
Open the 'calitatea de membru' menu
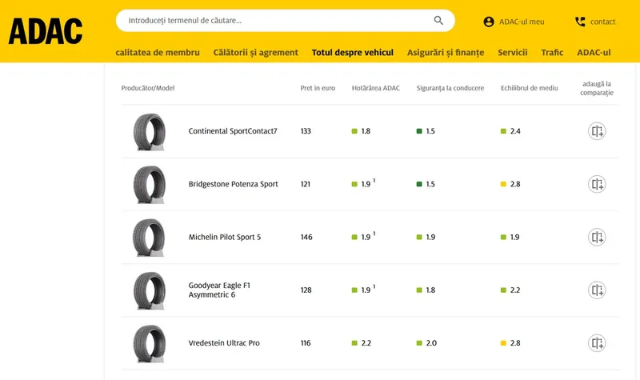click(x=158, y=53)
